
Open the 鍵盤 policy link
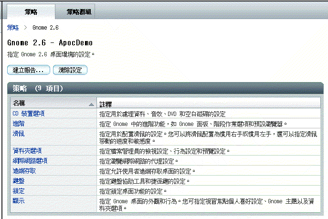(x=19, y=180)
